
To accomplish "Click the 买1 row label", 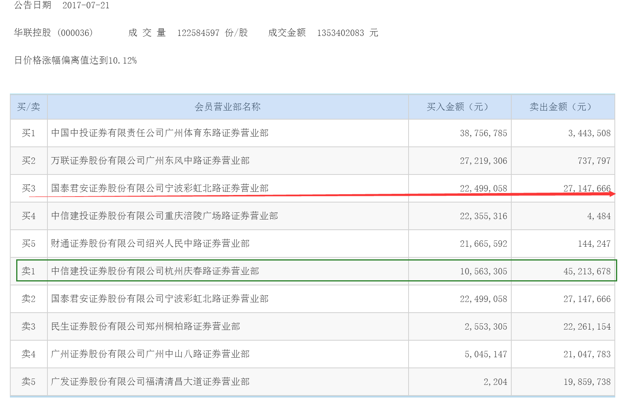I will click(x=28, y=133).
